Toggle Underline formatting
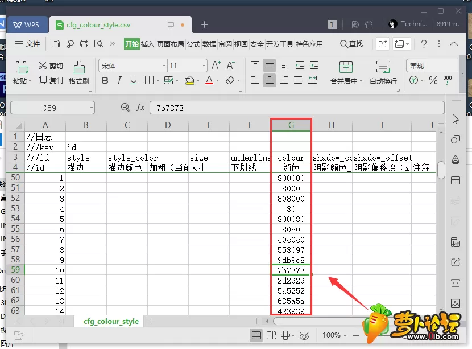Screen dimensions: 472x349 [x=133, y=80]
